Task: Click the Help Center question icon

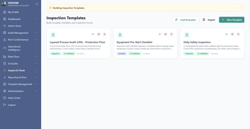Action: tap(5, 98)
